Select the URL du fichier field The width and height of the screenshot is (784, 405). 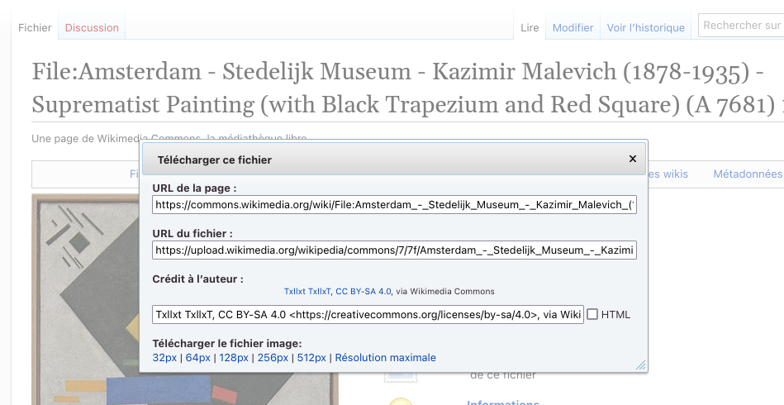click(394, 250)
